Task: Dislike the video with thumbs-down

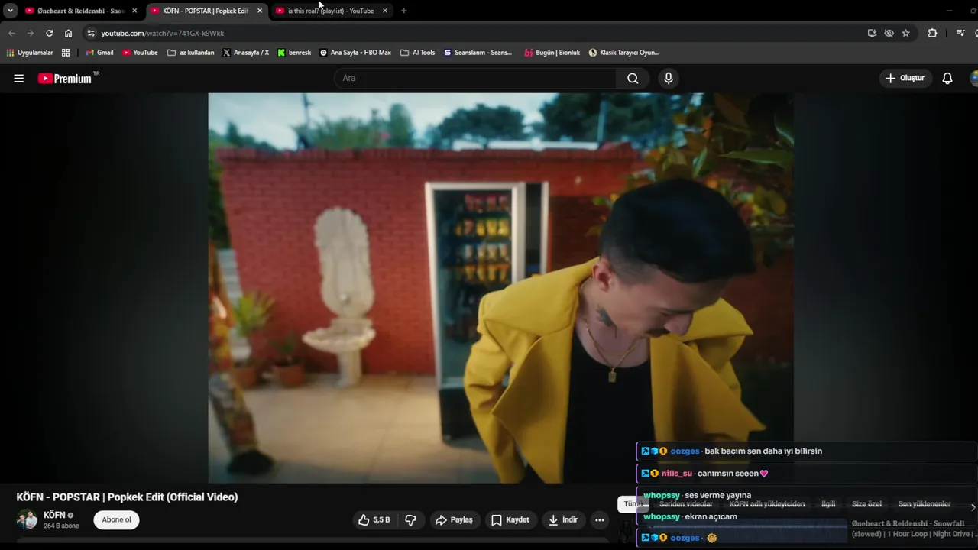Action: pyautogui.click(x=410, y=520)
